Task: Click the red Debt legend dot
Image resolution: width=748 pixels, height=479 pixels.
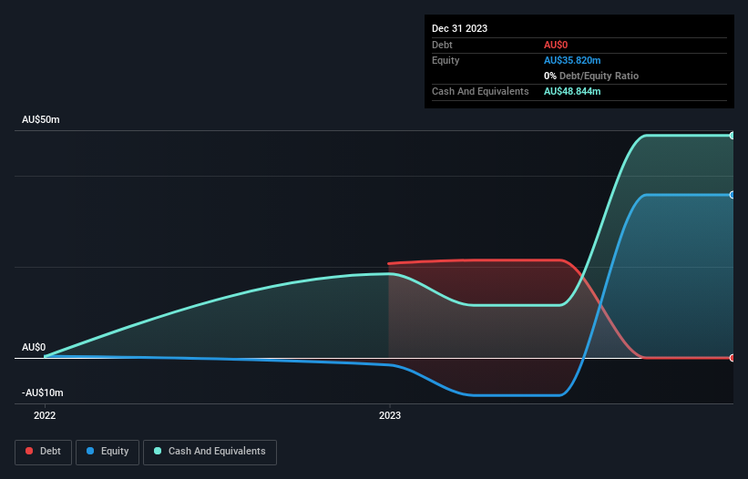Action: point(29,451)
